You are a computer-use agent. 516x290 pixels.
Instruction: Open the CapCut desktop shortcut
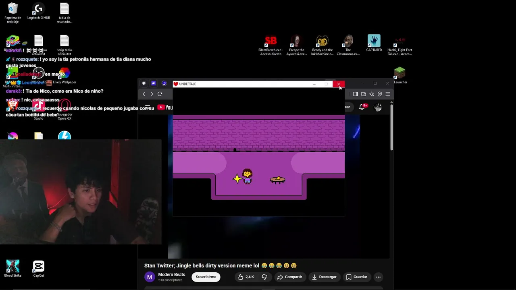coord(39,269)
